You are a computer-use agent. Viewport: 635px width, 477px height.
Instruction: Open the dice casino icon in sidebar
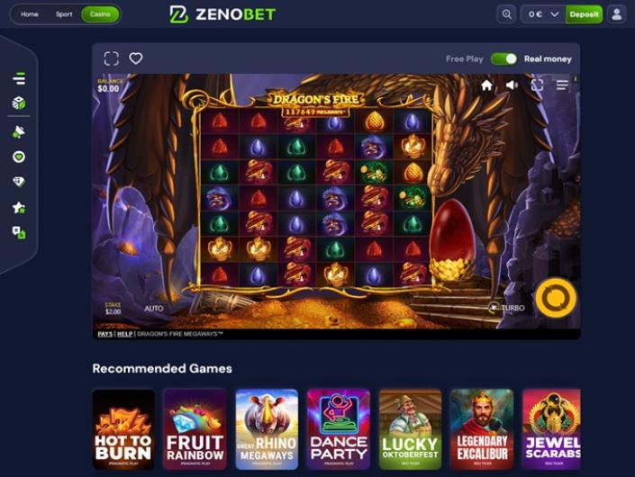pyautogui.click(x=19, y=103)
